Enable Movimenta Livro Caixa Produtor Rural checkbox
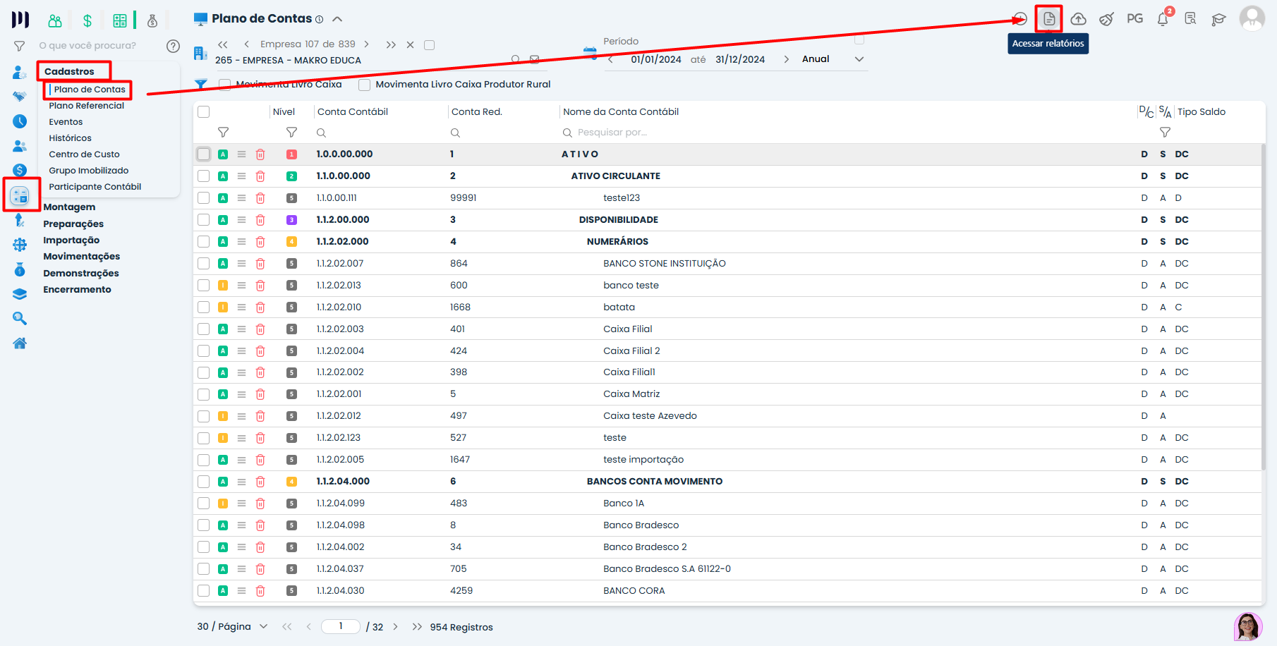This screenshot has width=1277, height=646. 365,85
